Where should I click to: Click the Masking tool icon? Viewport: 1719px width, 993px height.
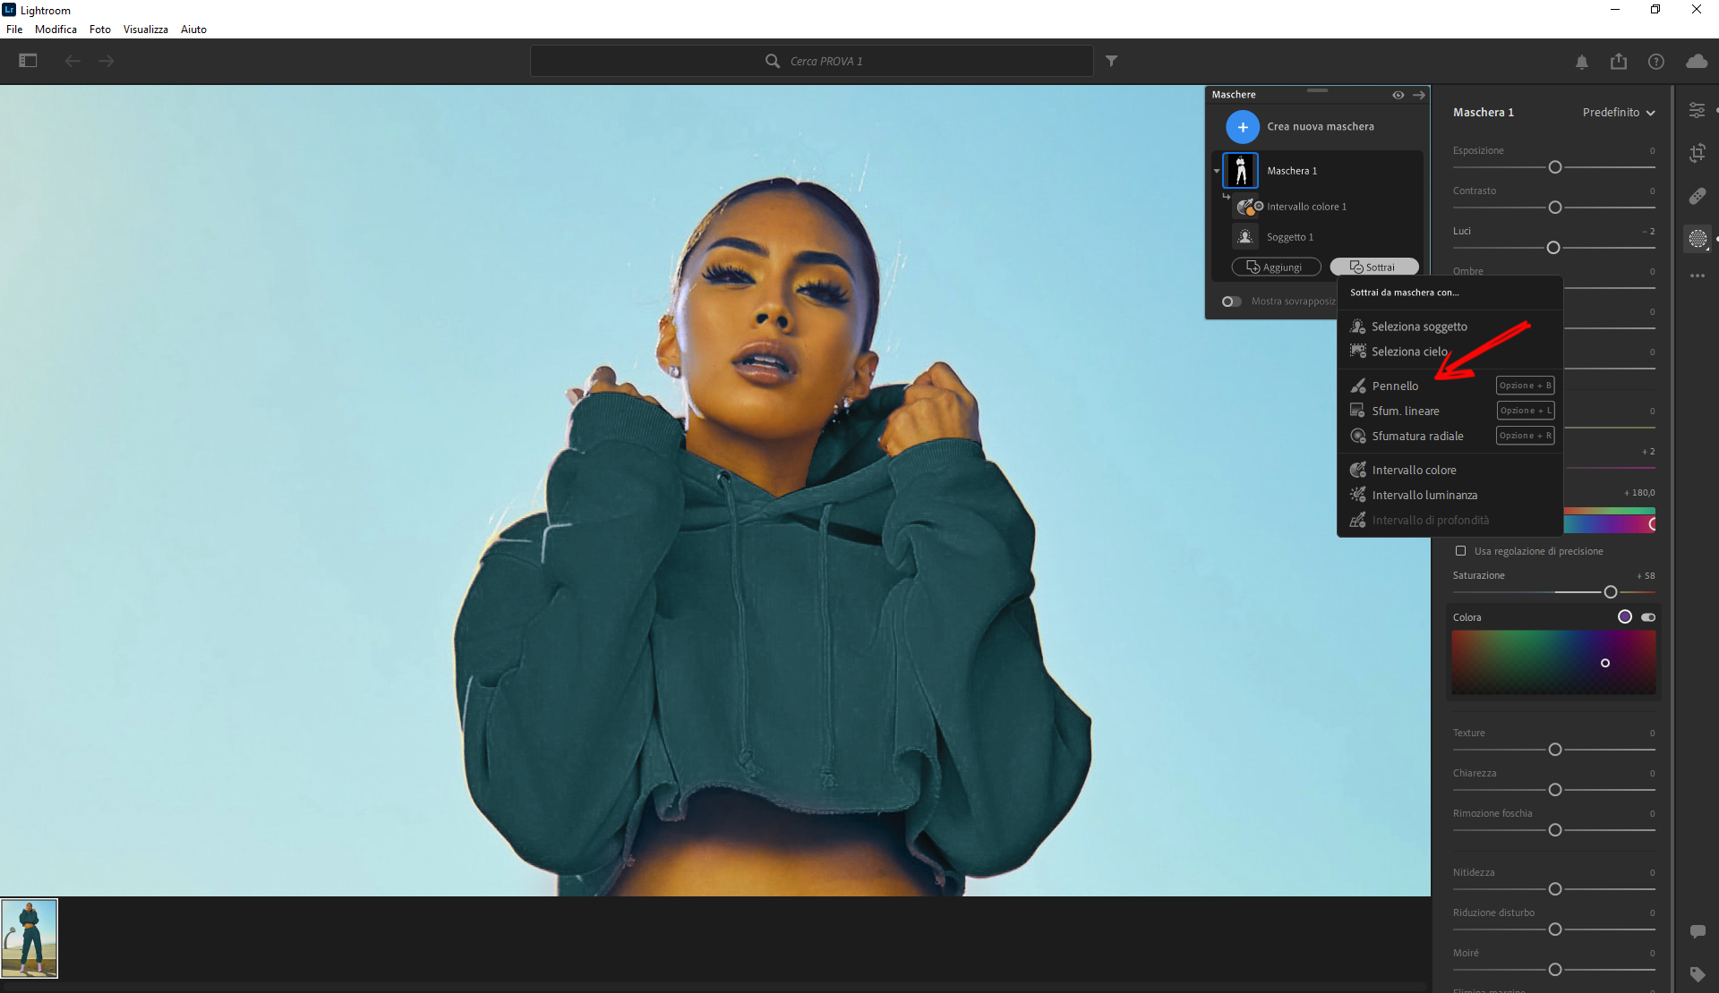pyautogui.click(x=1697, y=238)
